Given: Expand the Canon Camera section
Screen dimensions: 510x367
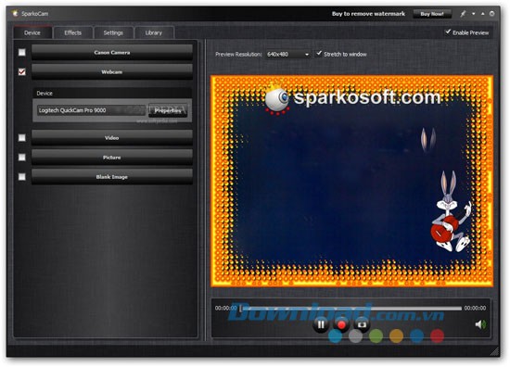Looking at the screenshot, I should [x=112, y=52].
